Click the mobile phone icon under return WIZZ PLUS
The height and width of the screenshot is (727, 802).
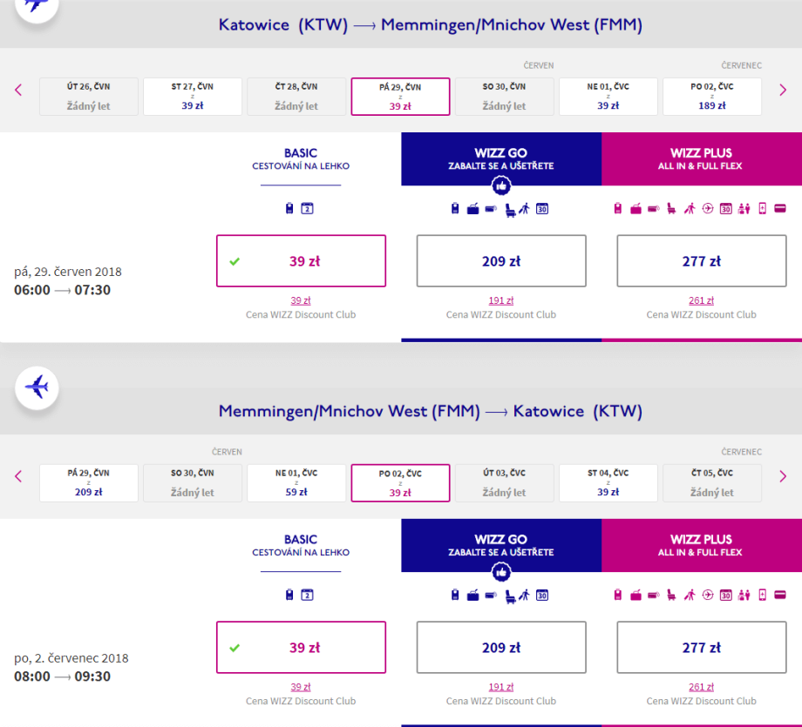coord(762,596)
